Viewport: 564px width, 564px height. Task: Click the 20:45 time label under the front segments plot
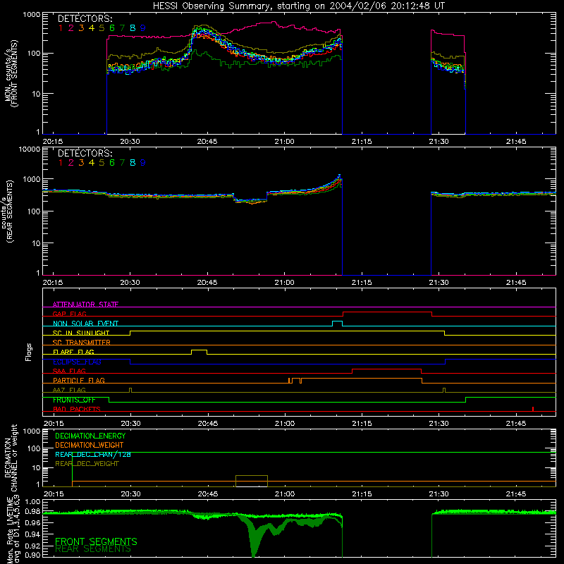coord(207,142)
